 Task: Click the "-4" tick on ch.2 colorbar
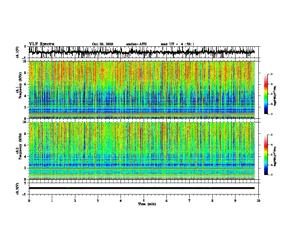point(271,145)
